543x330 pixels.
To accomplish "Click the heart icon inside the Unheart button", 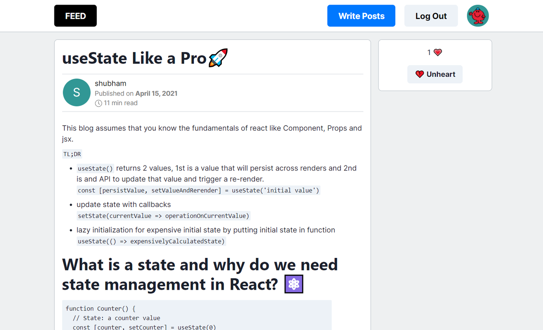I will click(x=420, y=74).
